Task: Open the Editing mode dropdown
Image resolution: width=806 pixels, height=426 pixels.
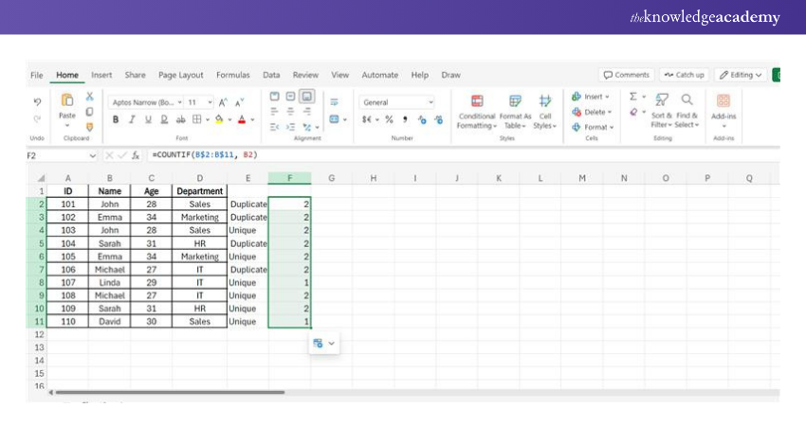Action: coord(741,75)
